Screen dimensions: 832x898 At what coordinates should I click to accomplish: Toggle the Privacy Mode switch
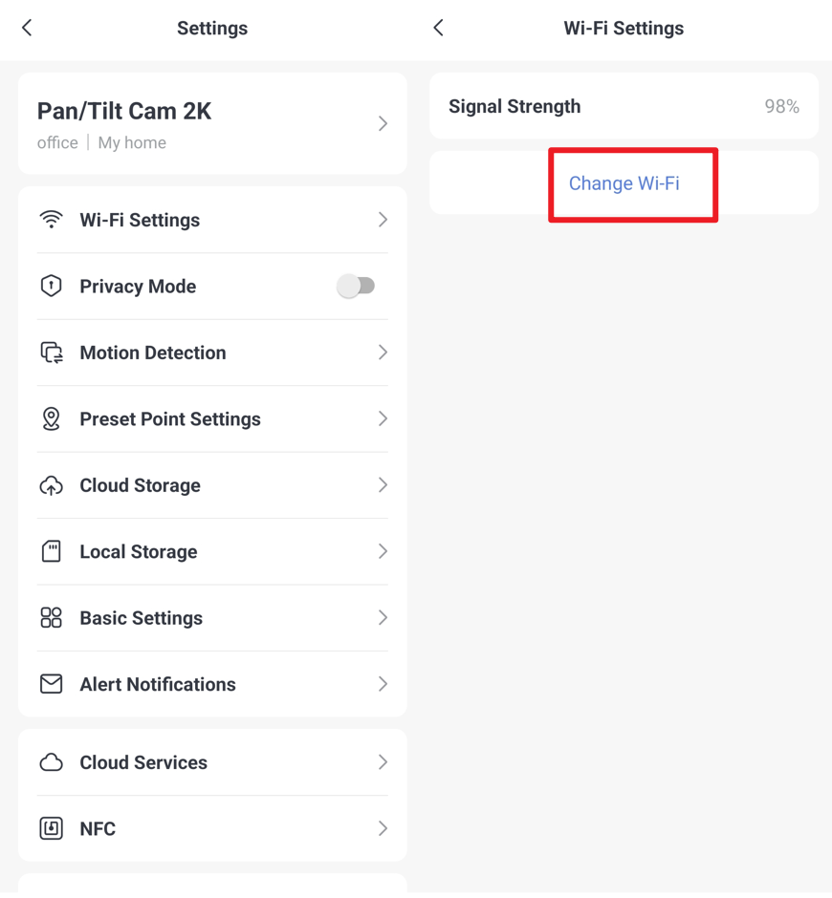pos(356,286)
